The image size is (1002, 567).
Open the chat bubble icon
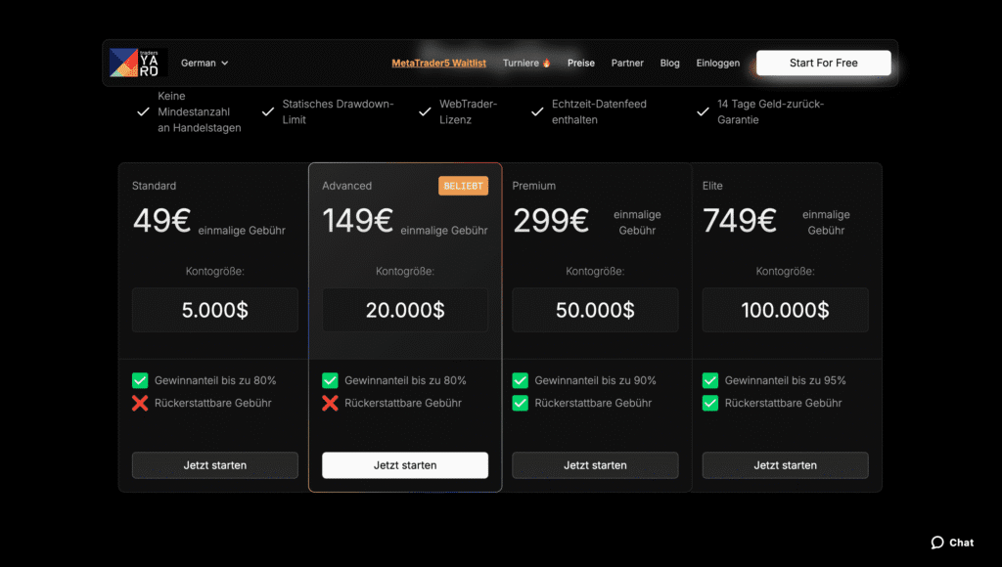(x=936, y=542)
